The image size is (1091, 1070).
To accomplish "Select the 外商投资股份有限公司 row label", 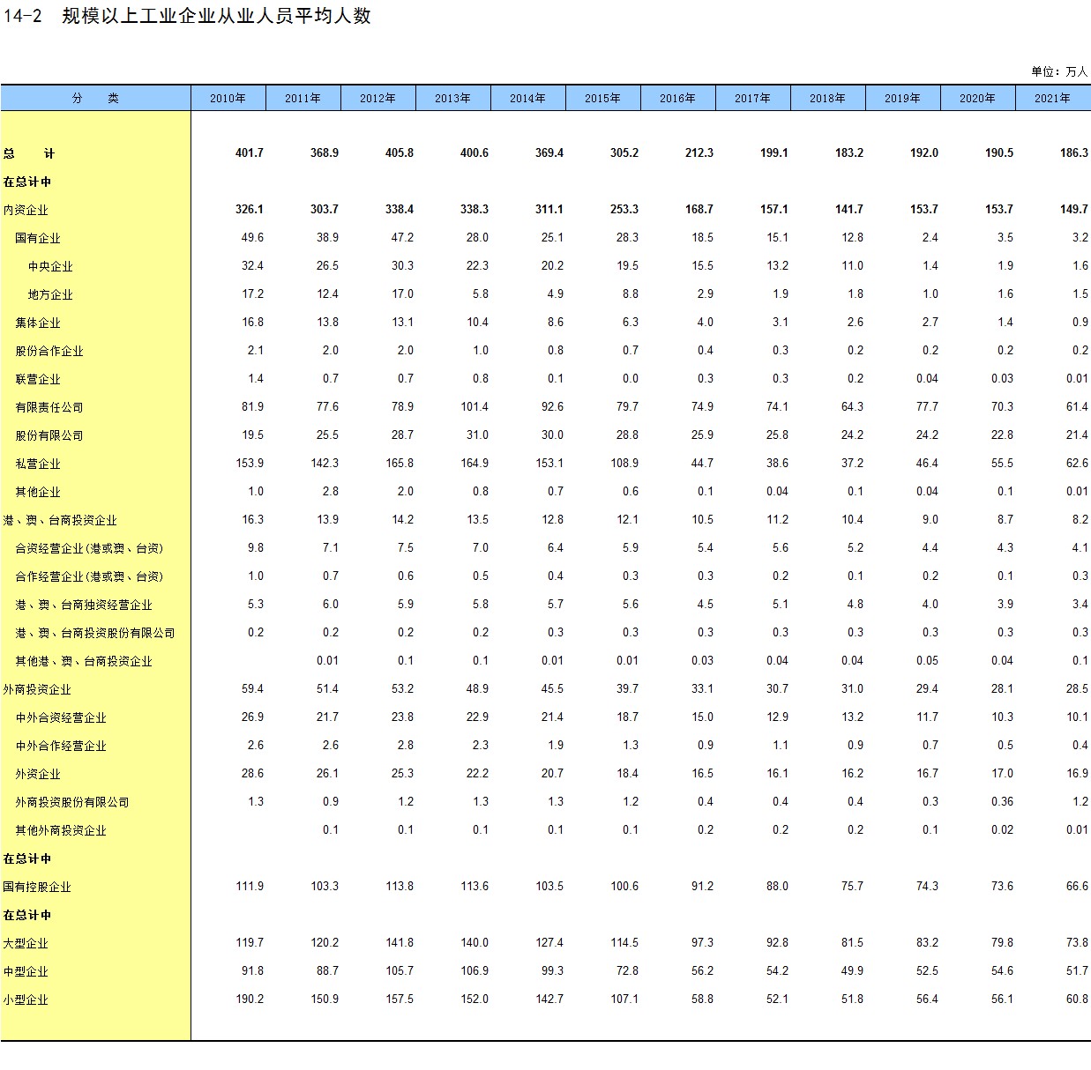I will coord(72,802).
